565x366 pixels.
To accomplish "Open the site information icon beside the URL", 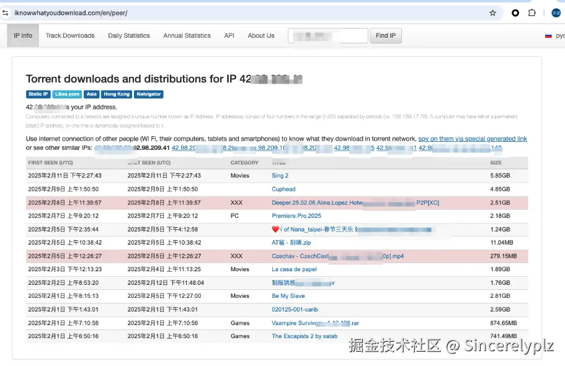I will click(5, 13).
